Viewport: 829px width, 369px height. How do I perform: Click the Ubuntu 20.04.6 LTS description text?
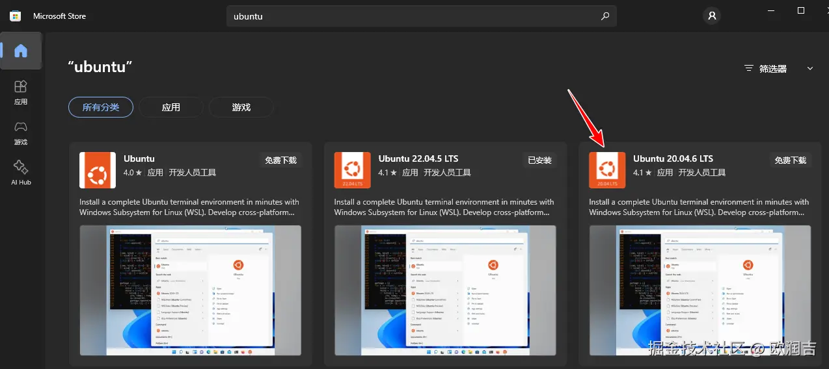(700, 207)
